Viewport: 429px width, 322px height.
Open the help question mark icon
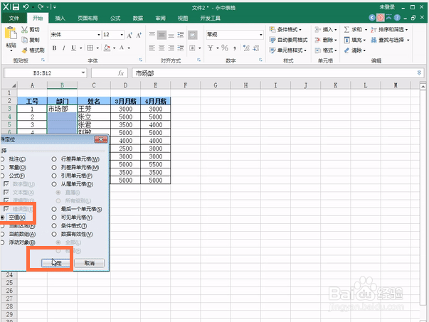pyautogui.click(x=397, y=18)
